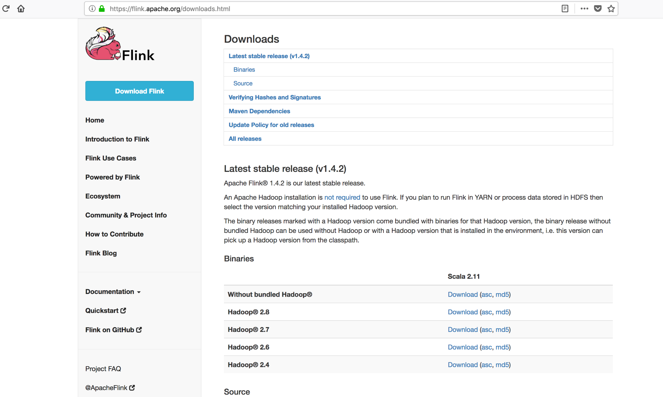Open asc signature for Without bundled Hadoop

click(487, 294)
